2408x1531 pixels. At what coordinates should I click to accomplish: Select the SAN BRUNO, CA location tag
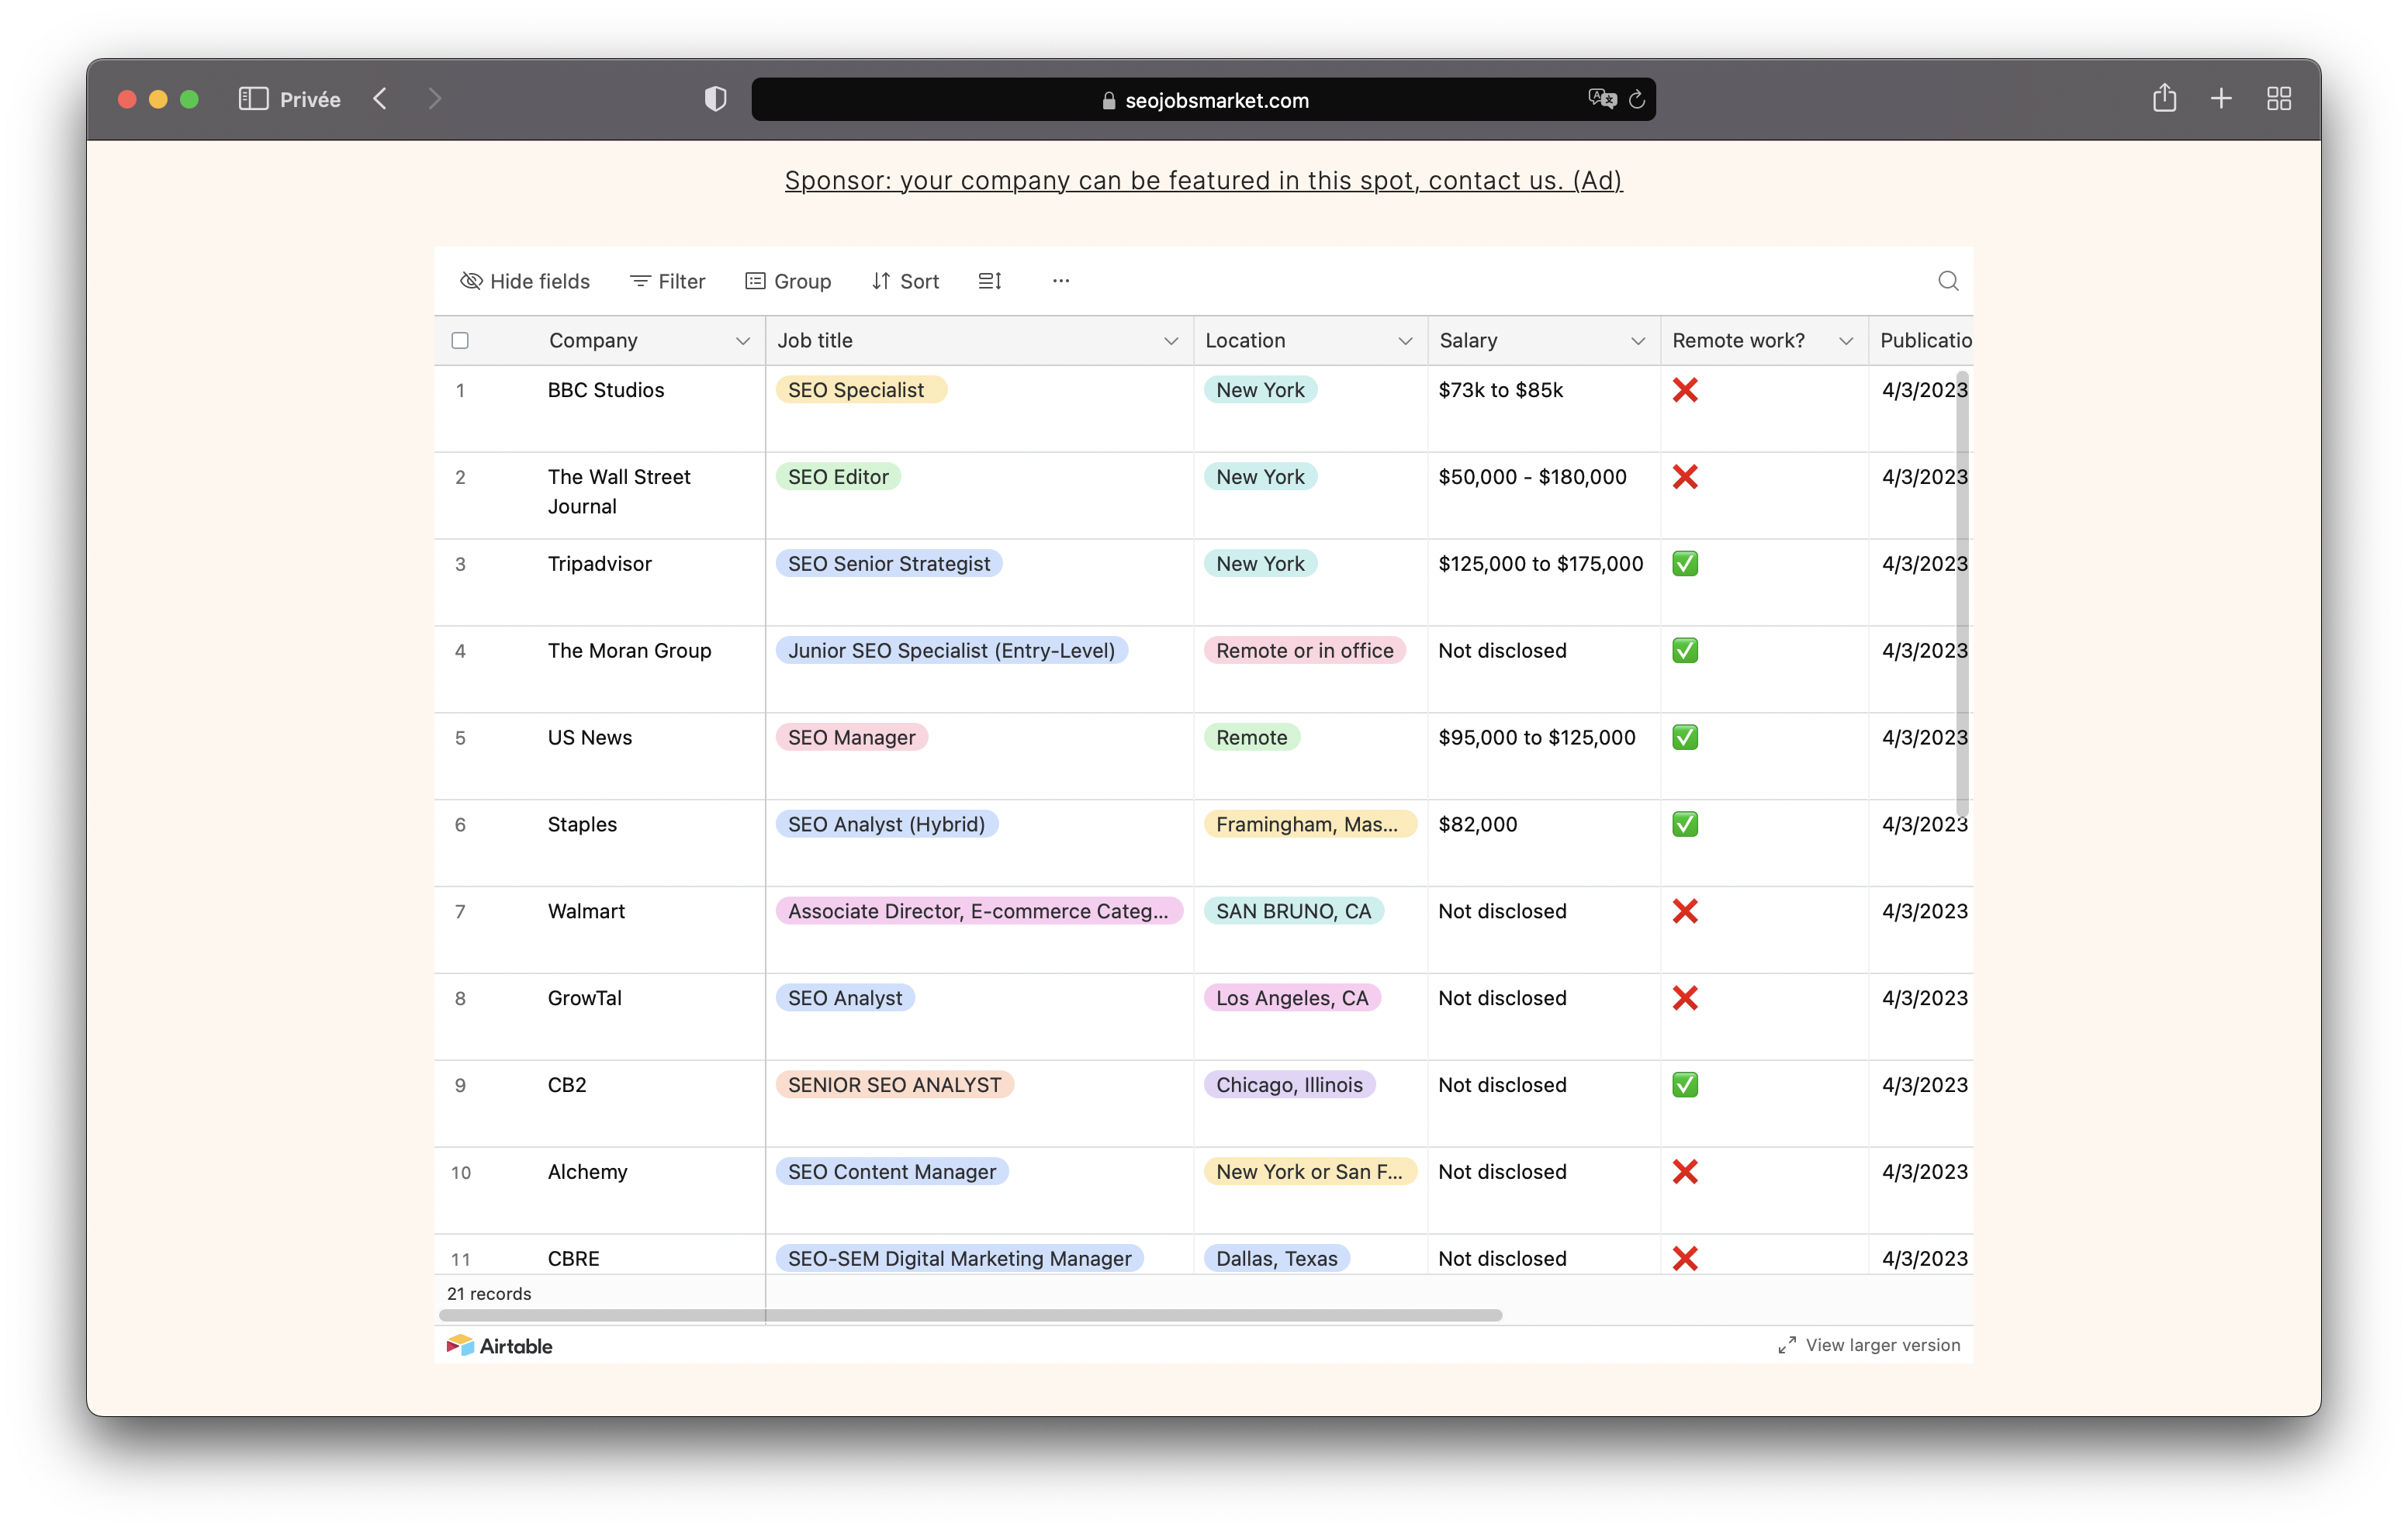(1294, 911)
